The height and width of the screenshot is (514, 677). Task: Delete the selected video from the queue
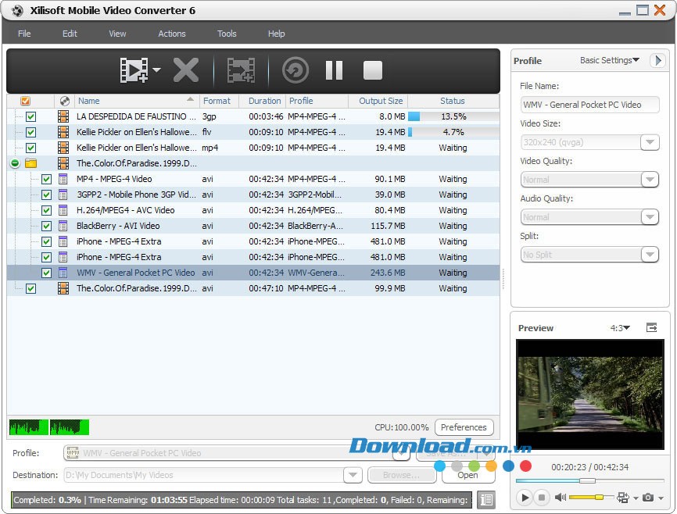coord(185,70)
